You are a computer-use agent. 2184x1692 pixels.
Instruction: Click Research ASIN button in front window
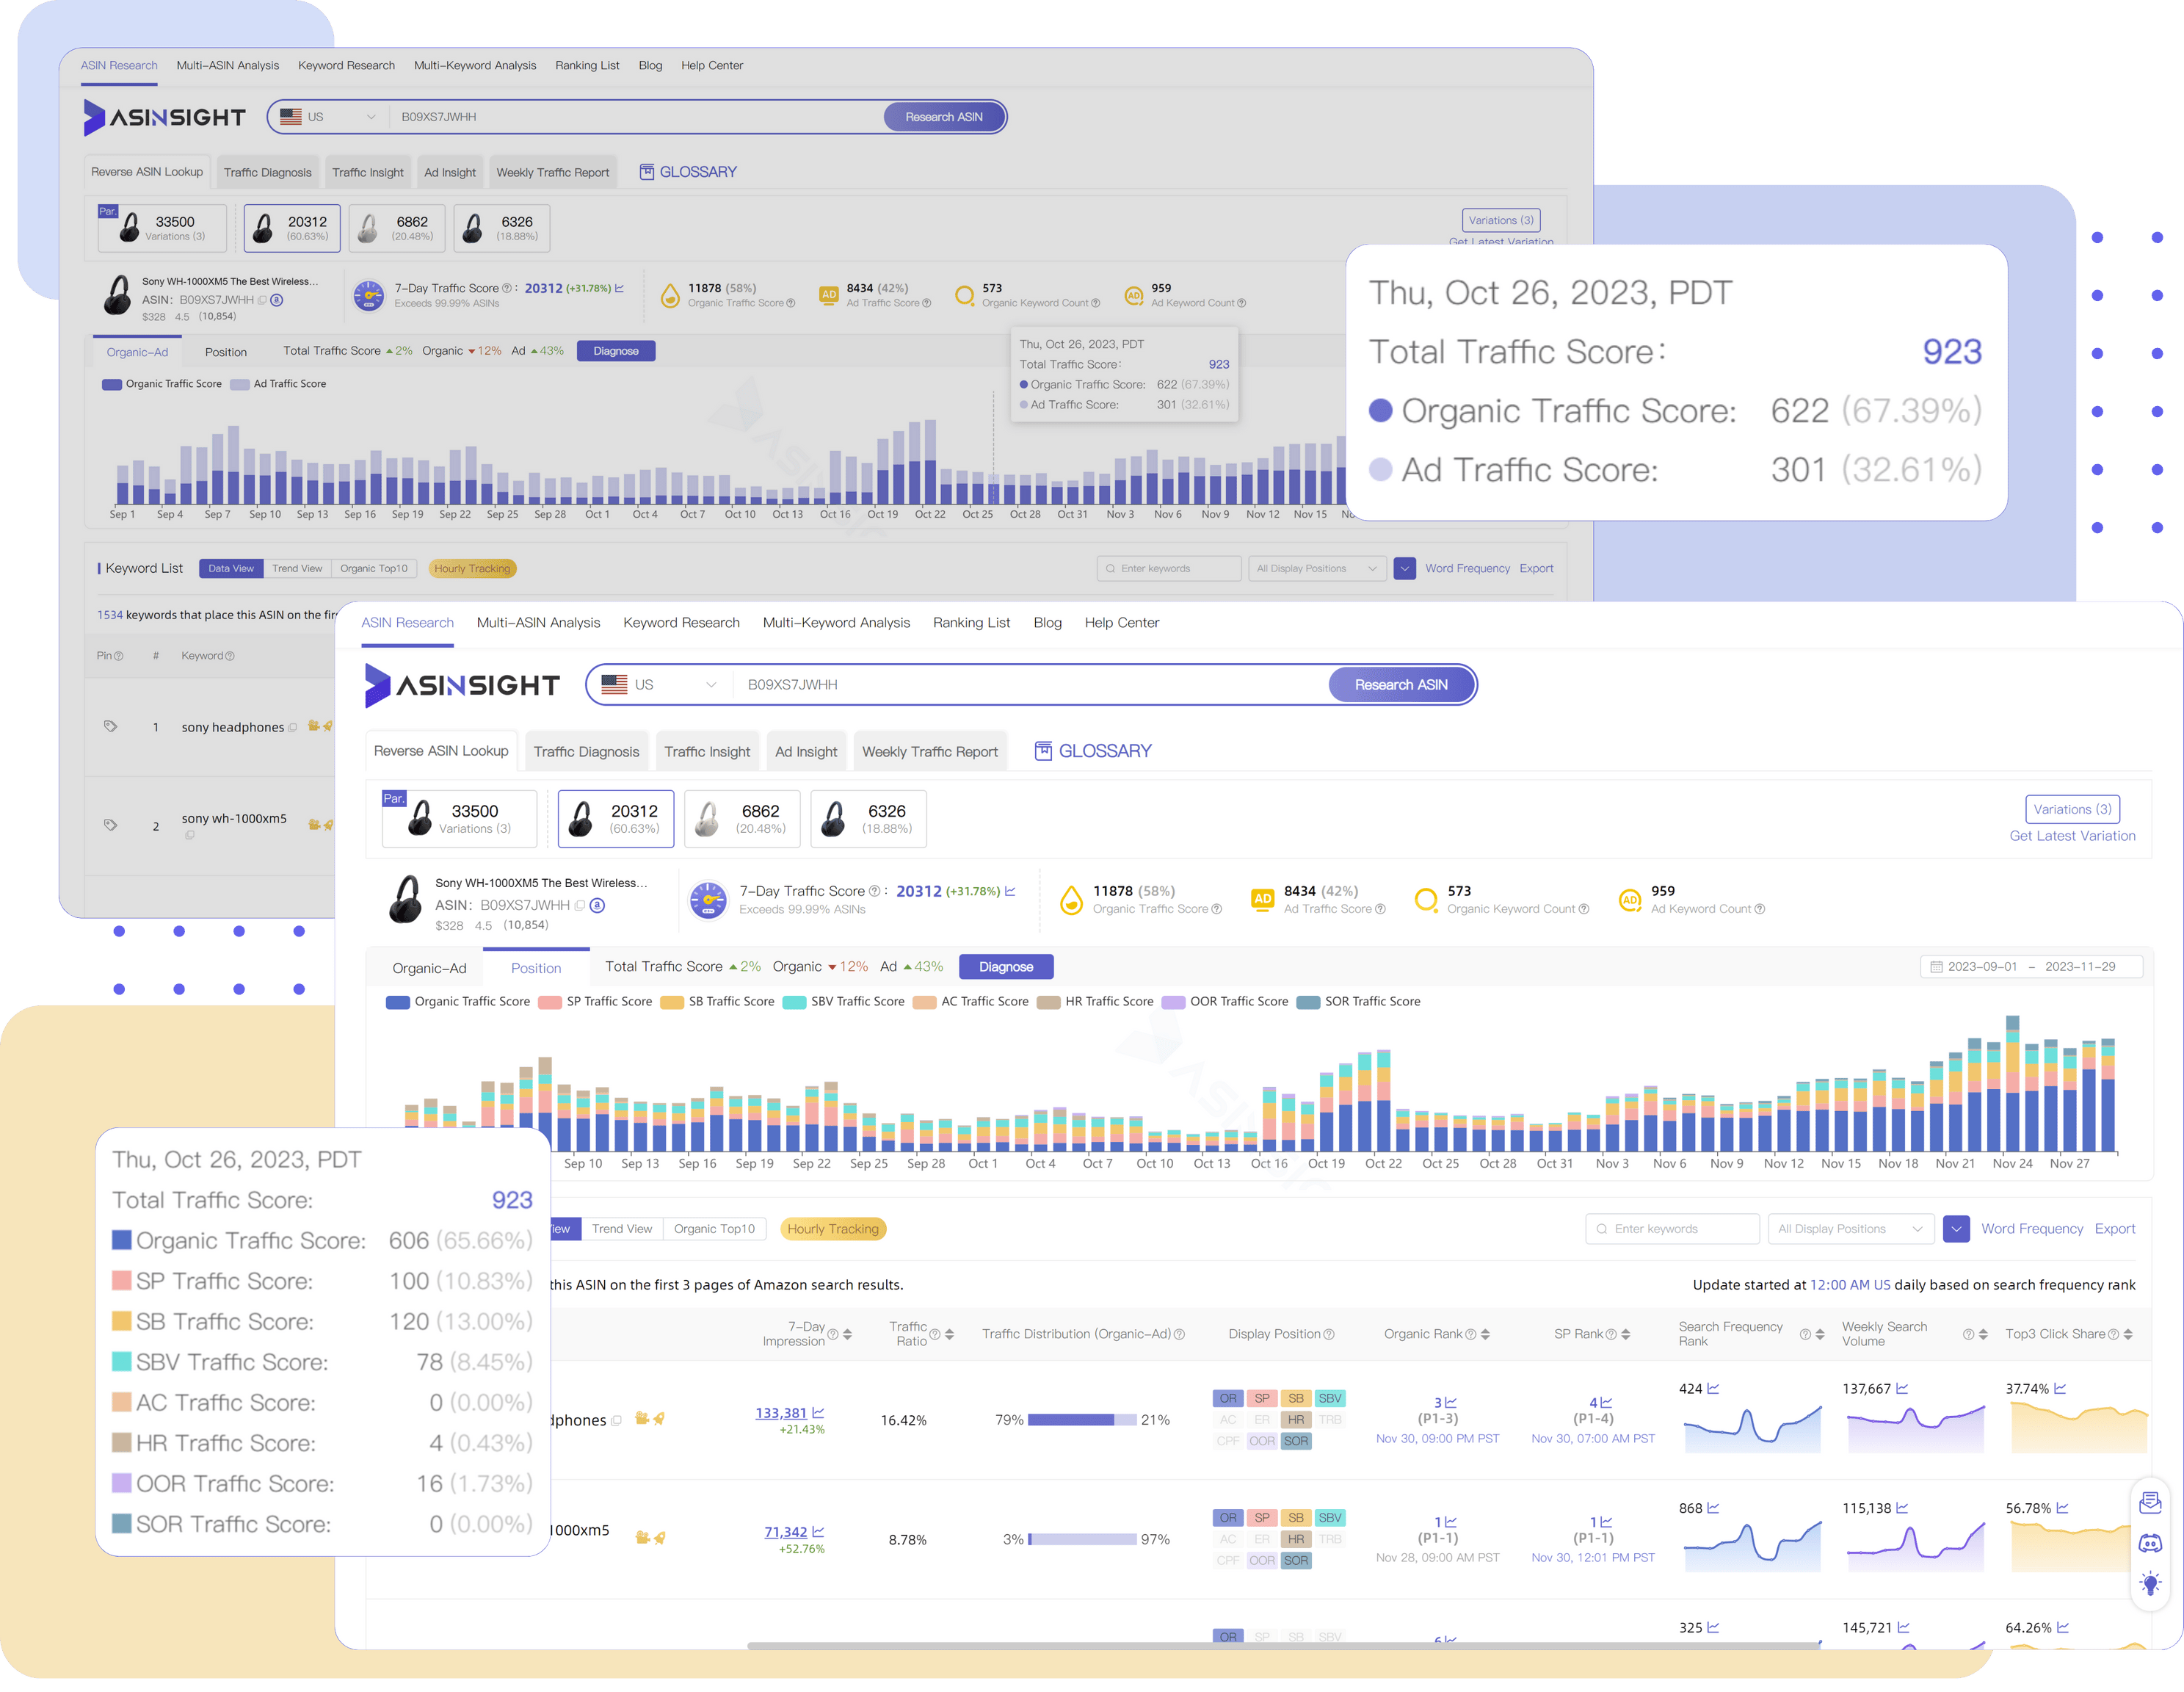point(1401,684)
